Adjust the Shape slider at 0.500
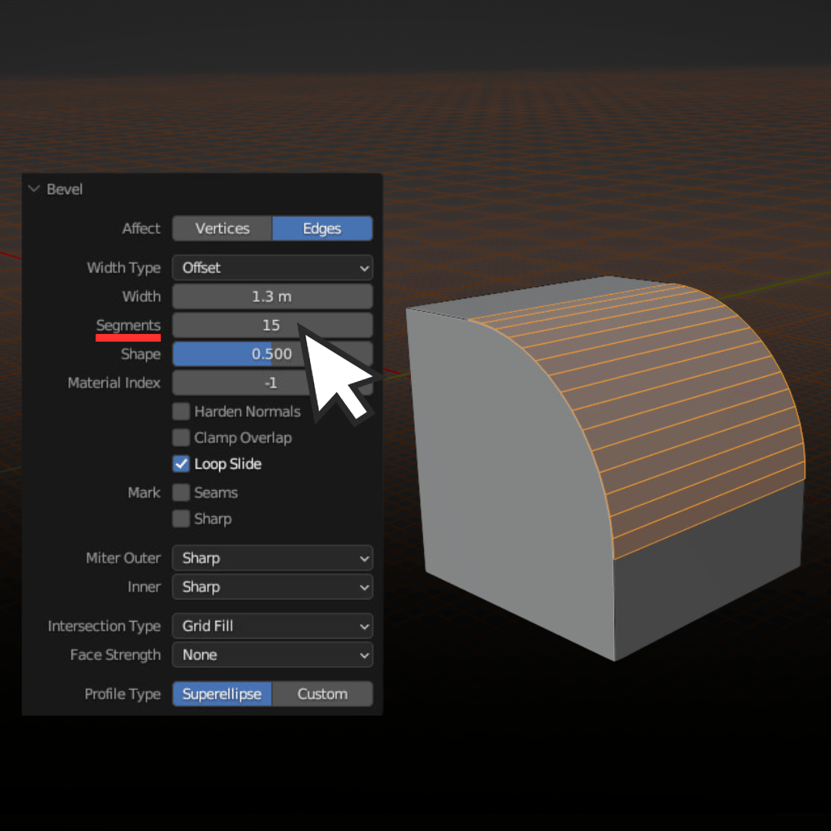831x831 pixels. [272, 353]
